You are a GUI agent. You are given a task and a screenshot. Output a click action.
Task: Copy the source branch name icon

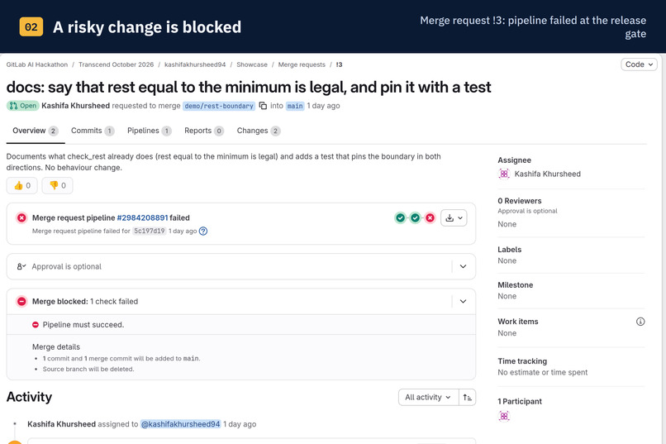[x=263, y=106]
